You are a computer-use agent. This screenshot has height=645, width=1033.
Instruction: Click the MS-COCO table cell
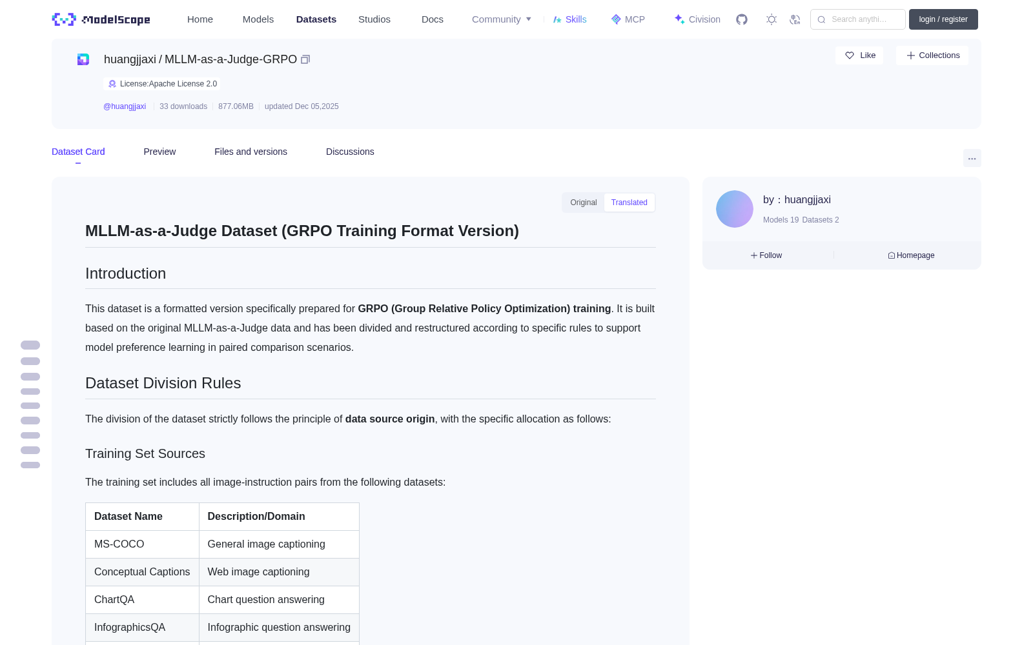click(142, 544)
